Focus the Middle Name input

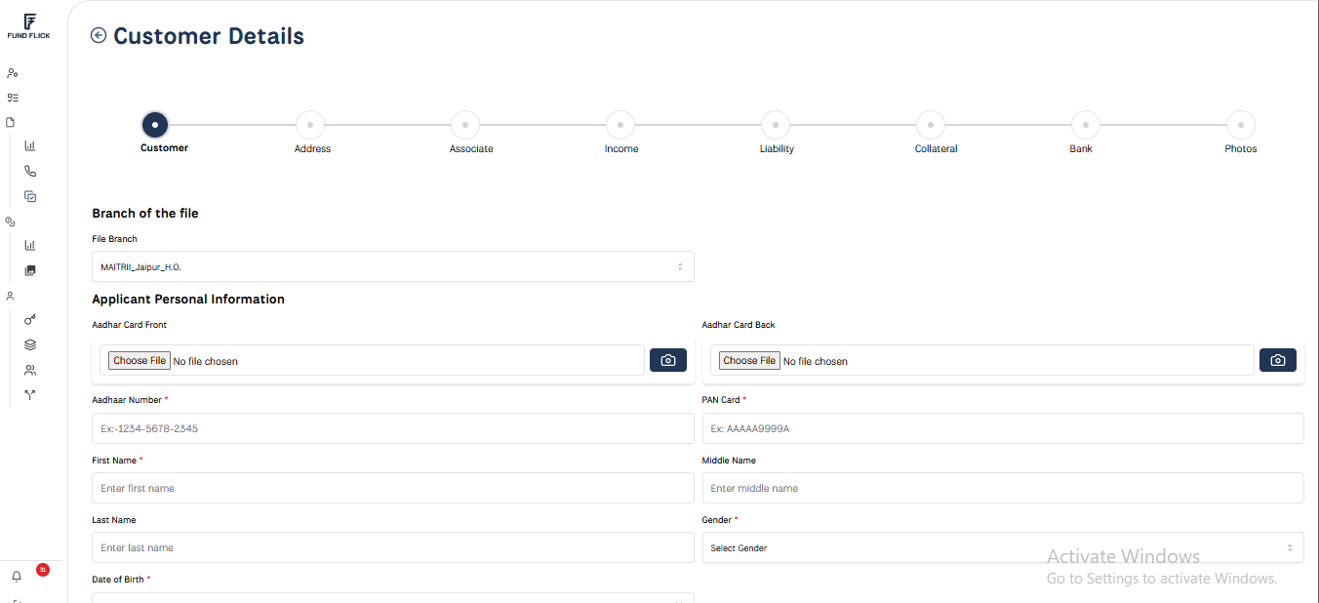coord(1003,488)
